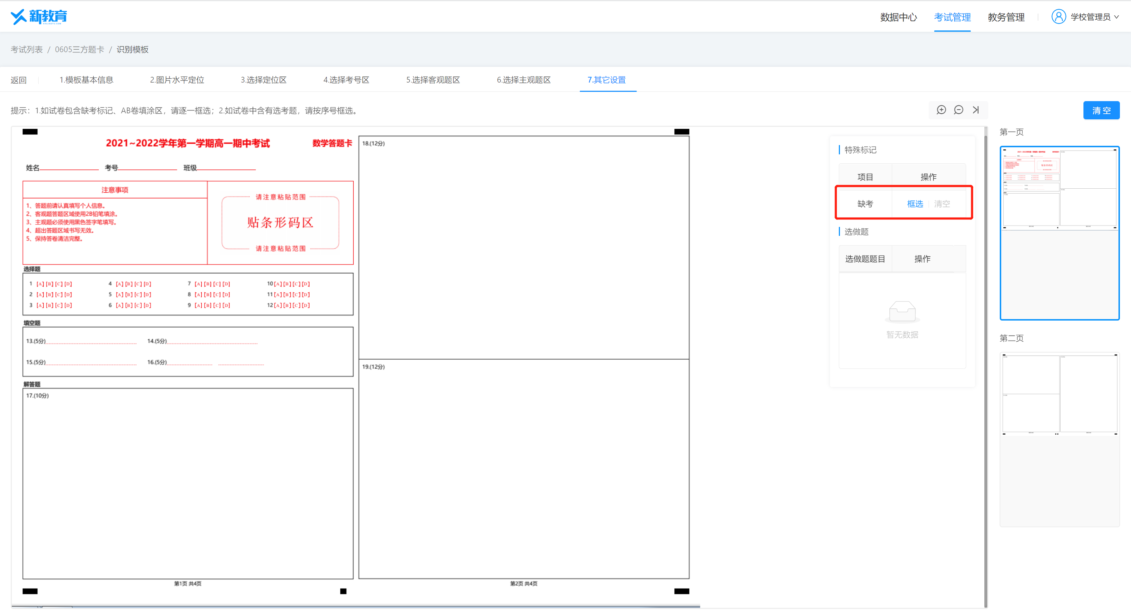1131x610 pixels.
Task: Switch to the 6.选择主观题区 tab
Action: click(523, 80)
